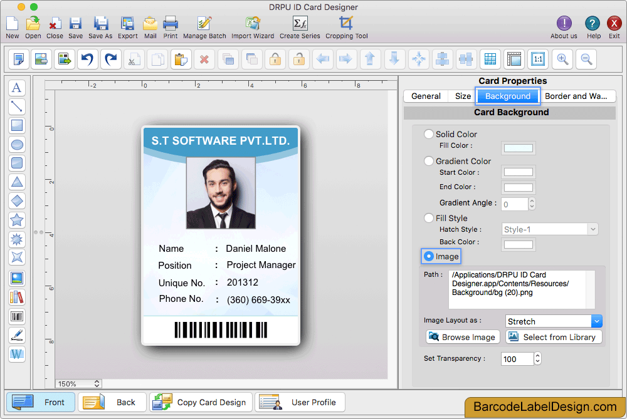Set view to actual size 1:1
Viewport: 627px width, 419px height.
(x=538, y=59)
